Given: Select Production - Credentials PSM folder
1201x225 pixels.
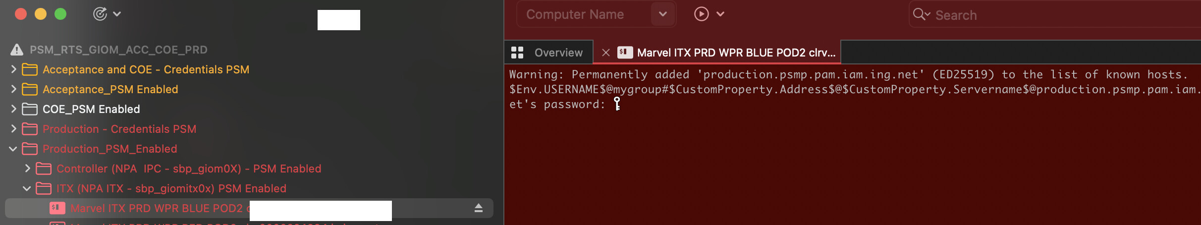Looking at the screenshot, I should [x=119, y=129].
